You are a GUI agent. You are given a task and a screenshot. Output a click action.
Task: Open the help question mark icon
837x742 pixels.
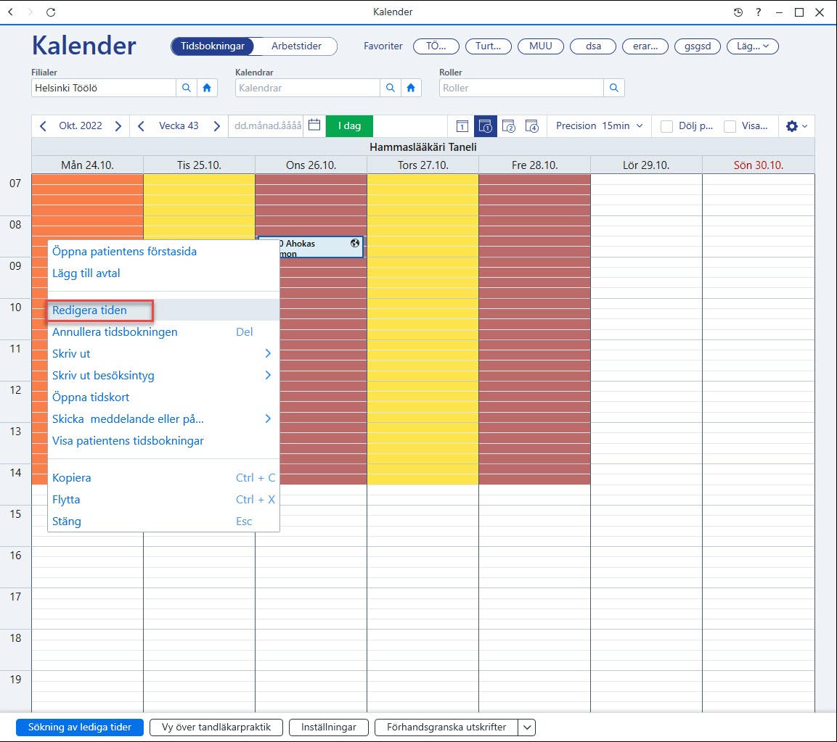coord(758,12)
